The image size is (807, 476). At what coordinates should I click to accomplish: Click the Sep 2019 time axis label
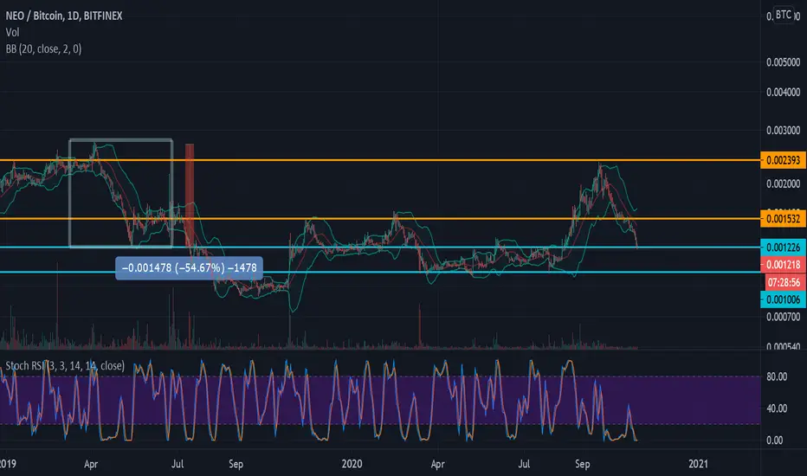pyautogui.click(x=236, y=464)
